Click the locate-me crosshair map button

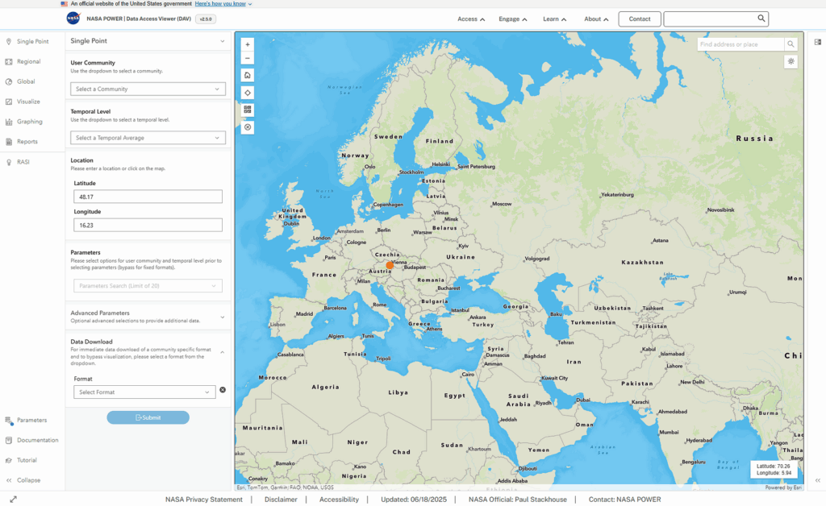coord(248,93)
